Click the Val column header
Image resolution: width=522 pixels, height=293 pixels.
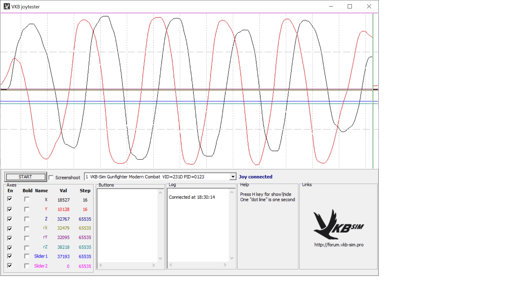point(63,191)
